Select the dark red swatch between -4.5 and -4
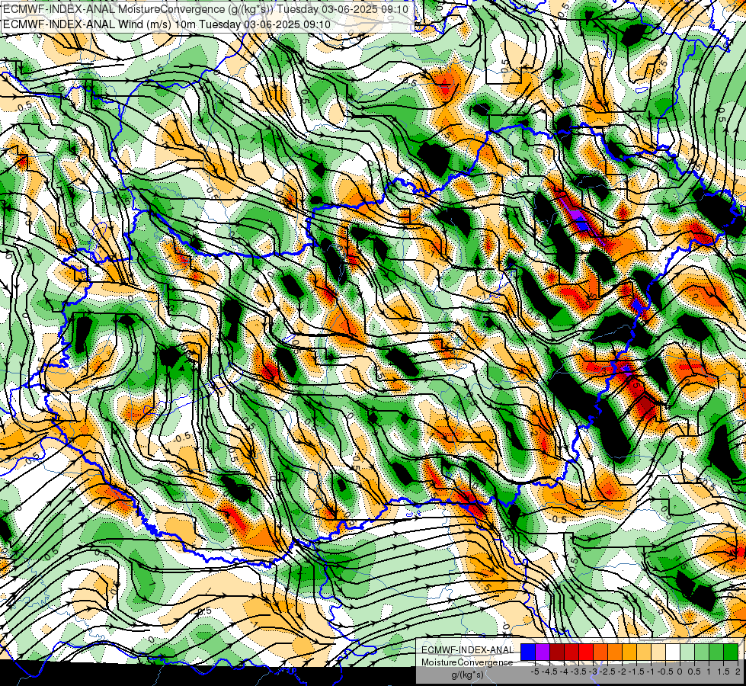The image size is (746, 686). (557, 652)
